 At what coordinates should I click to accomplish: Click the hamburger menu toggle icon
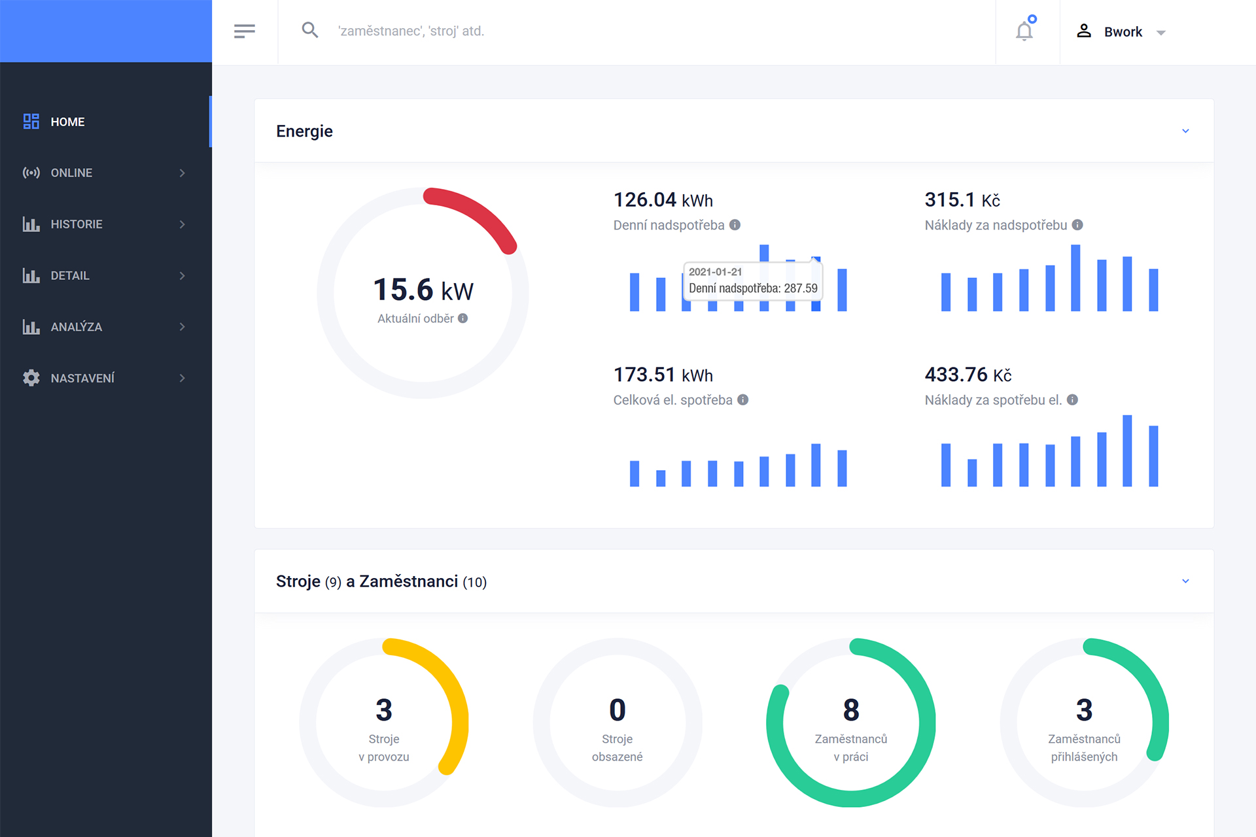(244, 31)
